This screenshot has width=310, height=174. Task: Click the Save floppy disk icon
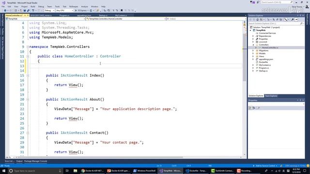coord(25,11)
